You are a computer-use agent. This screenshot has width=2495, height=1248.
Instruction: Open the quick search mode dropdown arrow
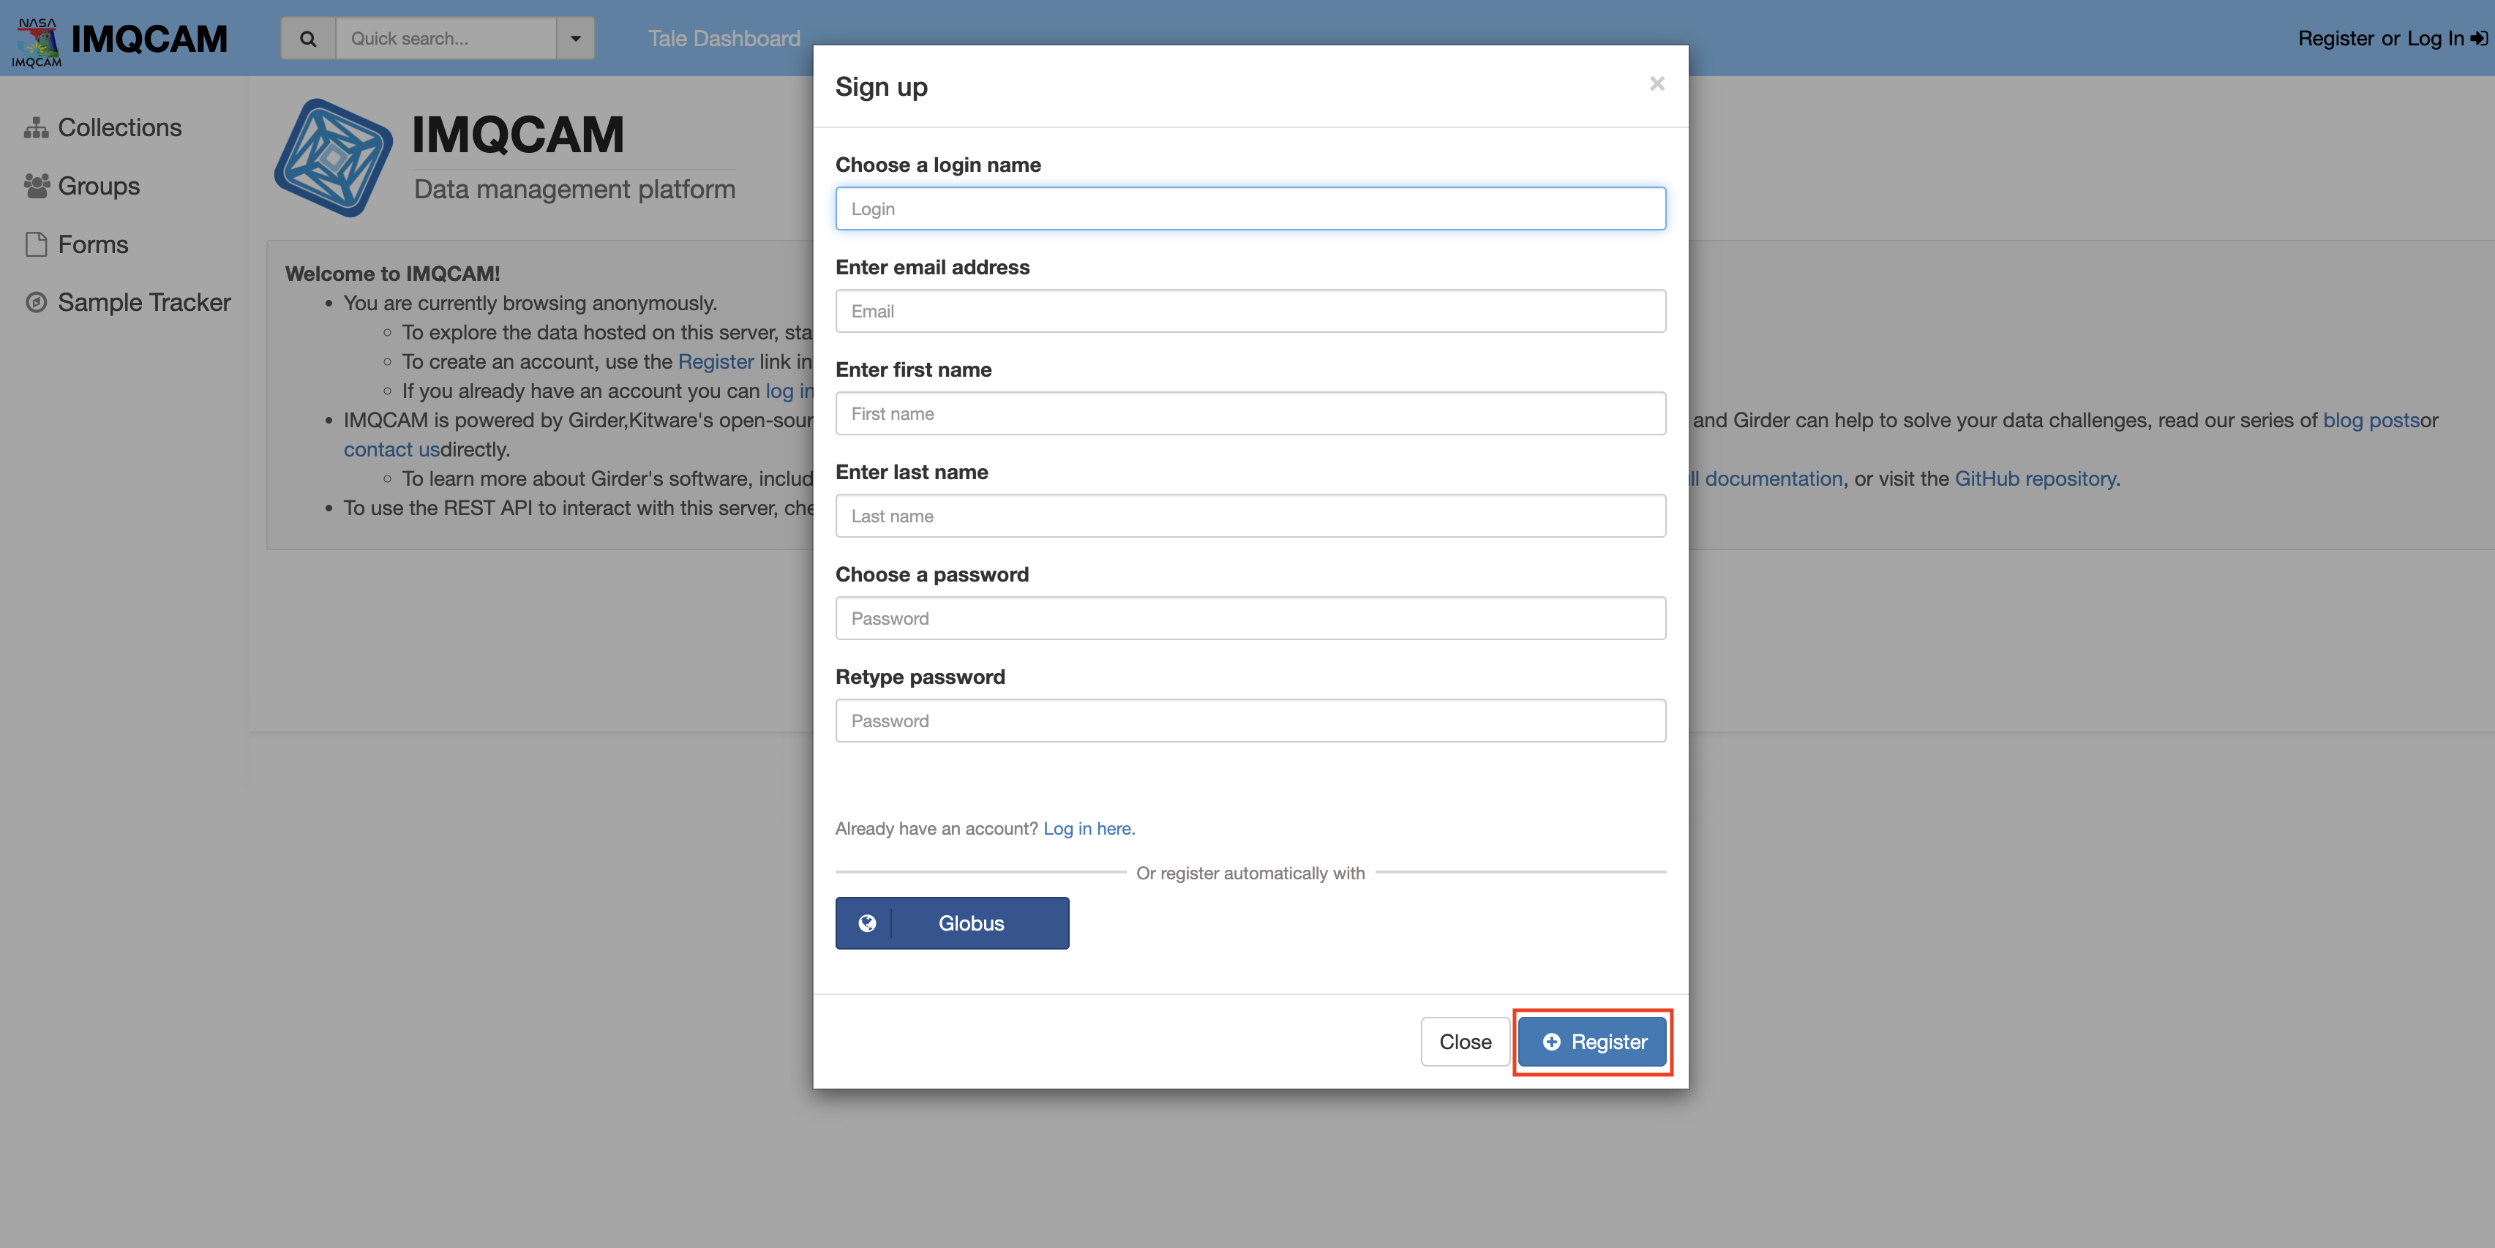click(x=575, y=39)
